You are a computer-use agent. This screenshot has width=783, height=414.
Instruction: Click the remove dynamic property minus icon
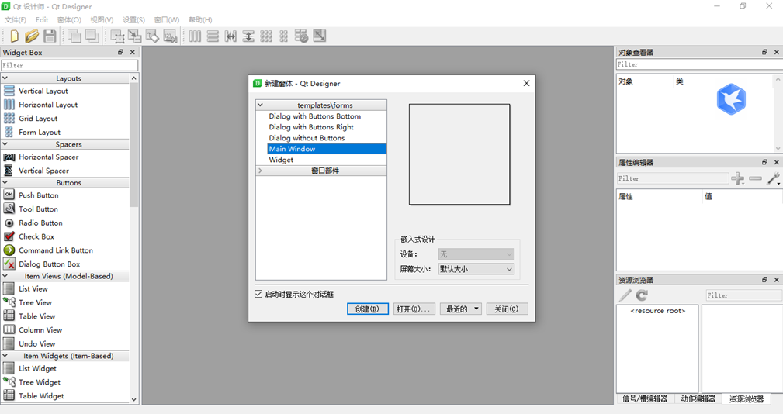coord(756,178)
